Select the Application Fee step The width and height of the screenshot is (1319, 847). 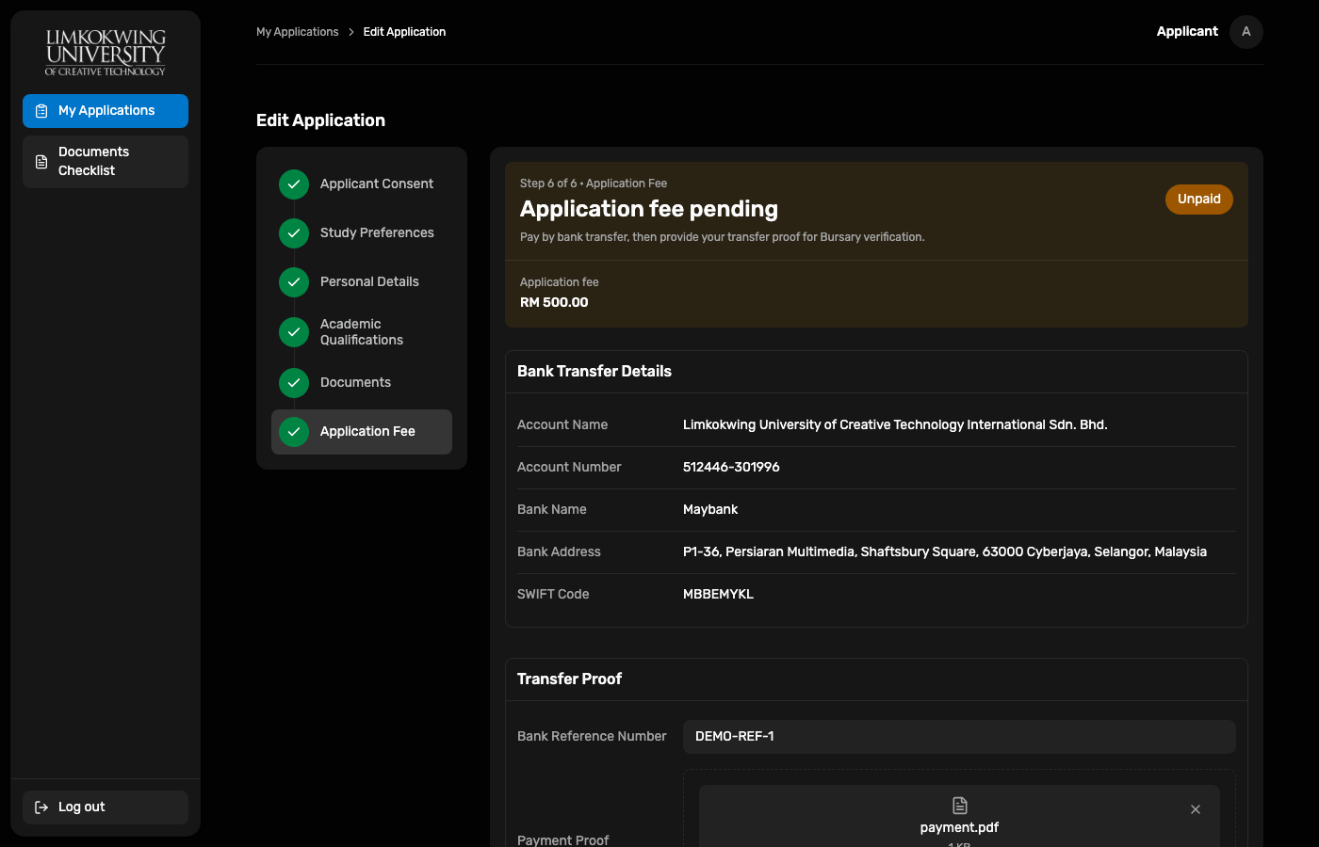[x=362, y=432]
